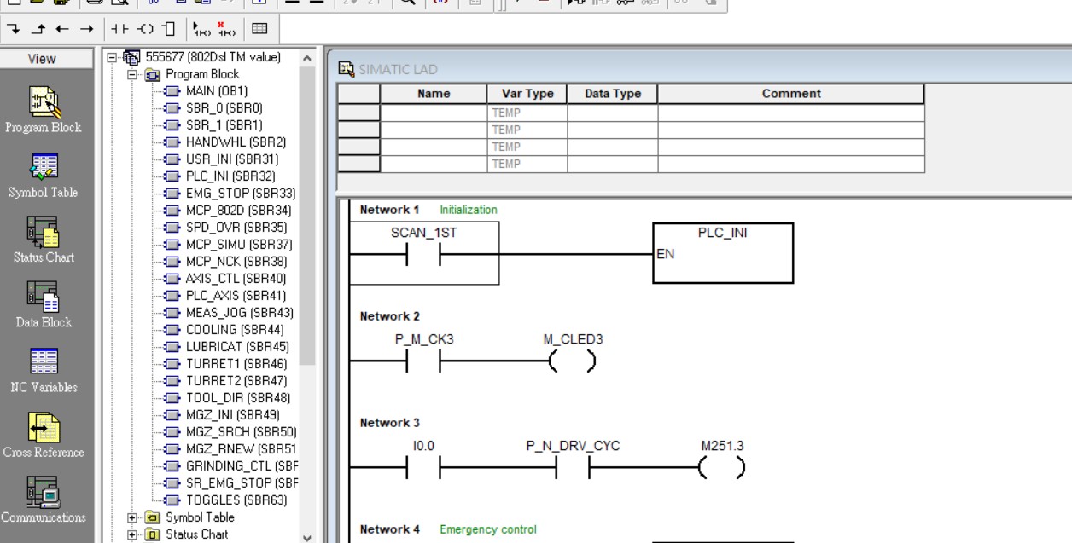
Task: Open the Program Block view icon
Action: [43, 103]
